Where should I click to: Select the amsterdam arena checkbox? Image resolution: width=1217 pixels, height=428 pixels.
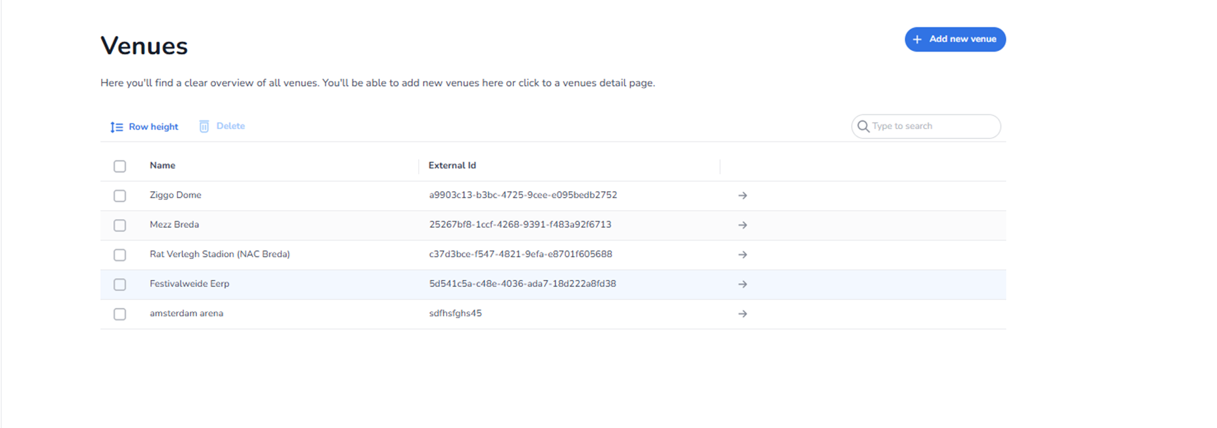(120, 314)
